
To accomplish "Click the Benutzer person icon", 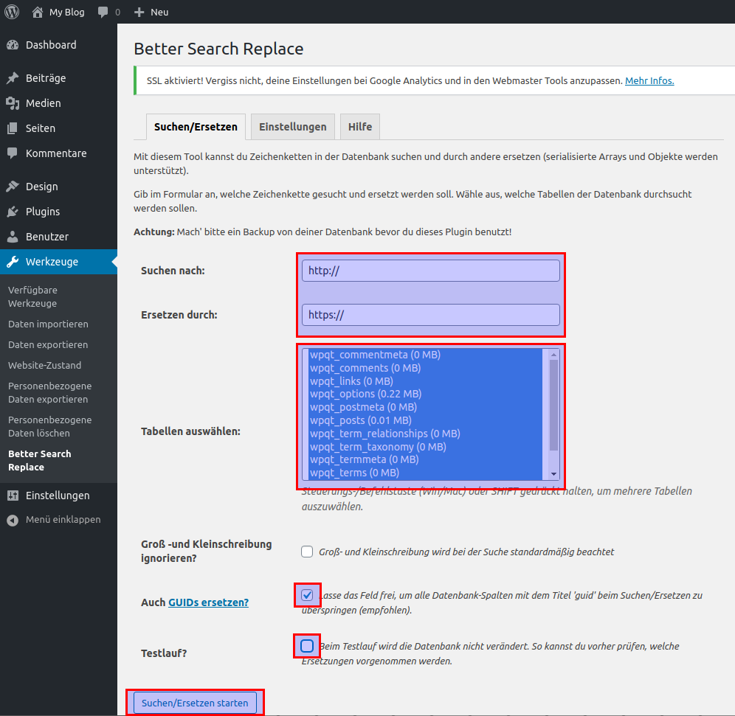I will [x=13, y=237].
